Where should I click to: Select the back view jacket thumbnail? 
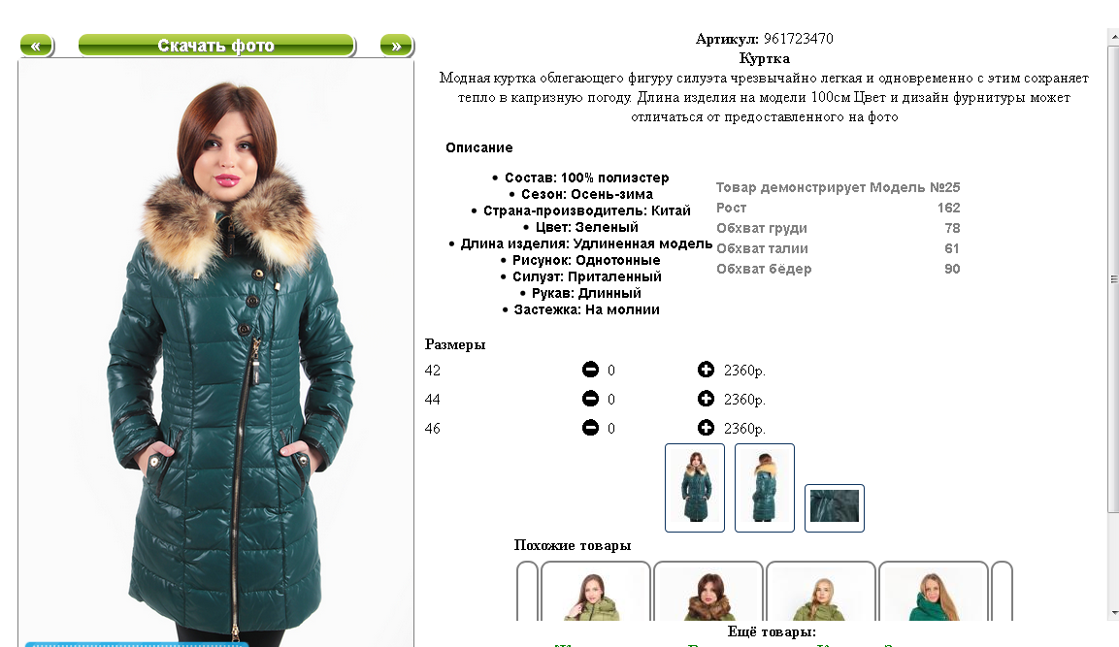coord(765,488)
